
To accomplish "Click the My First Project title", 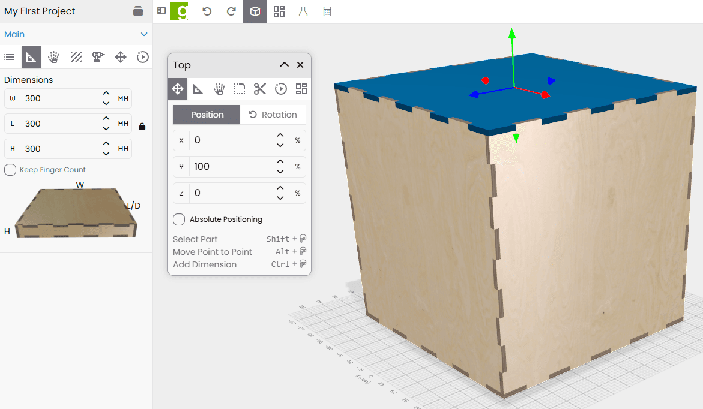I will [40, 11].
